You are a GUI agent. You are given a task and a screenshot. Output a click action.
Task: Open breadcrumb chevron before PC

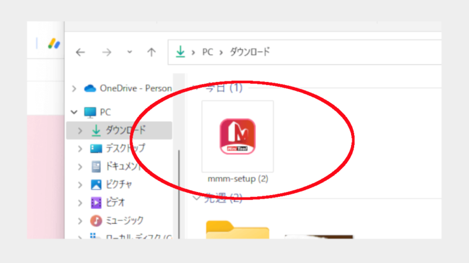tap(193, 53)
